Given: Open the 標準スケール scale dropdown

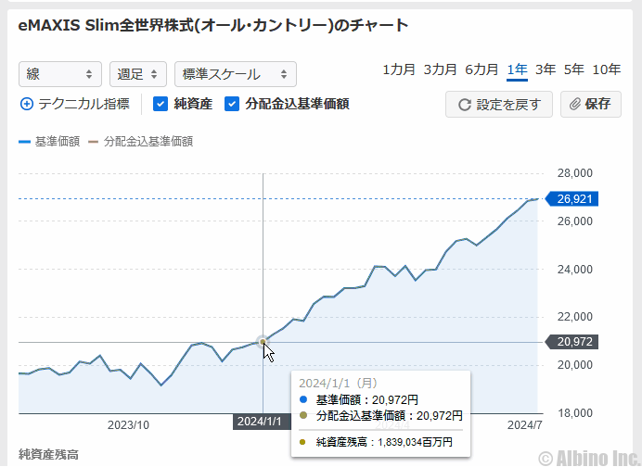Looking at the screenshot, I should (235, 74).
